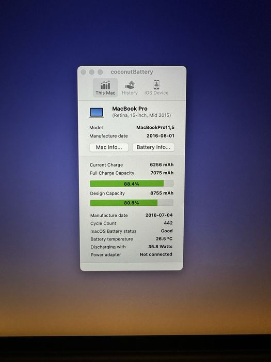Image resolution: width=271 pixels, height=362 pixels.
Task: Click the 7075 mAh full charge value
Action: coord(162,173)
